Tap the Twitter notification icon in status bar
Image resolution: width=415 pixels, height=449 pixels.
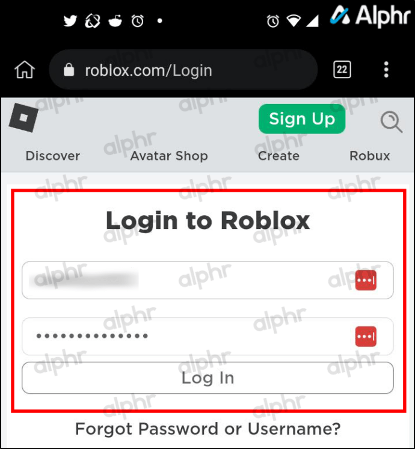[70, 21]
